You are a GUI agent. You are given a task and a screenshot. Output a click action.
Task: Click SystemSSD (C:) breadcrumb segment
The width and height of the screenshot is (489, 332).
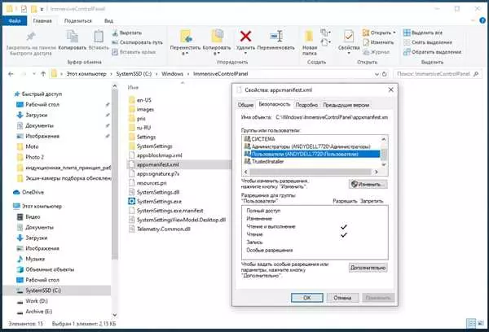(134, 74)
